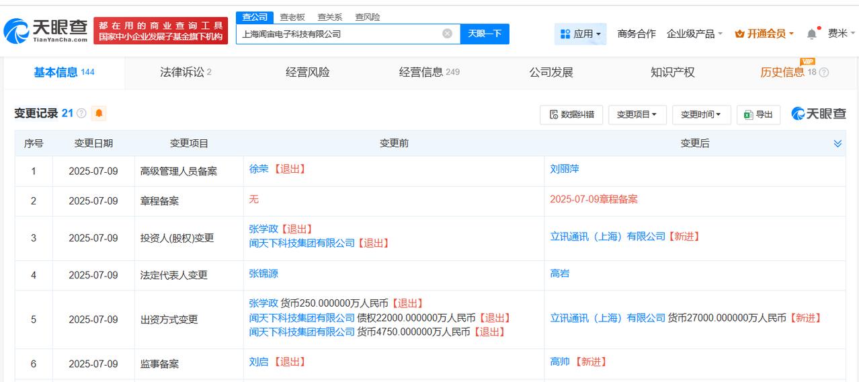This screenshot has width=859, height=382.
Task: Switch to the 查风险 search tab
Action: pyautogui.click(x=367, y=17)
